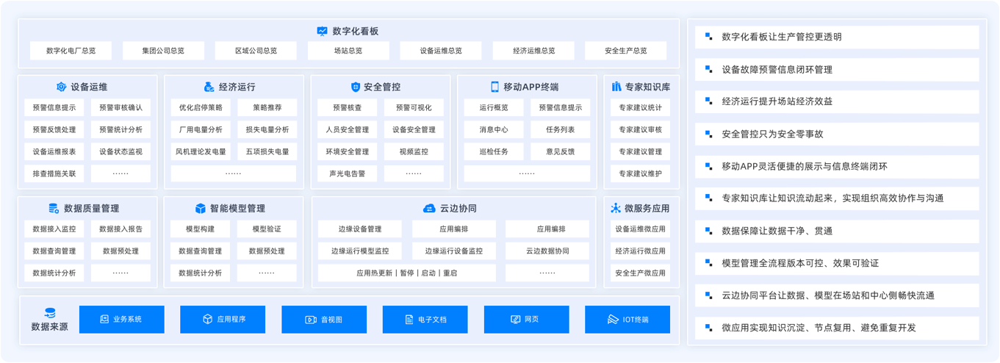Click the 云边协同 cloud icon
This screenshot has height=363, width=1000.
pos(429,209)
